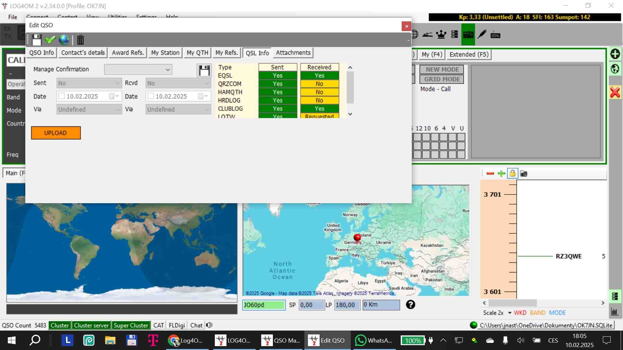The image size is (623, 350).
Task: Open the Windows taskbar search
Action: coord(35,340)
